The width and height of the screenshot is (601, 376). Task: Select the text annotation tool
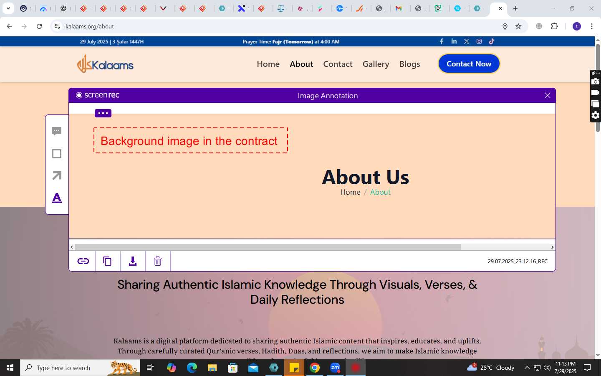pos(57,198)
